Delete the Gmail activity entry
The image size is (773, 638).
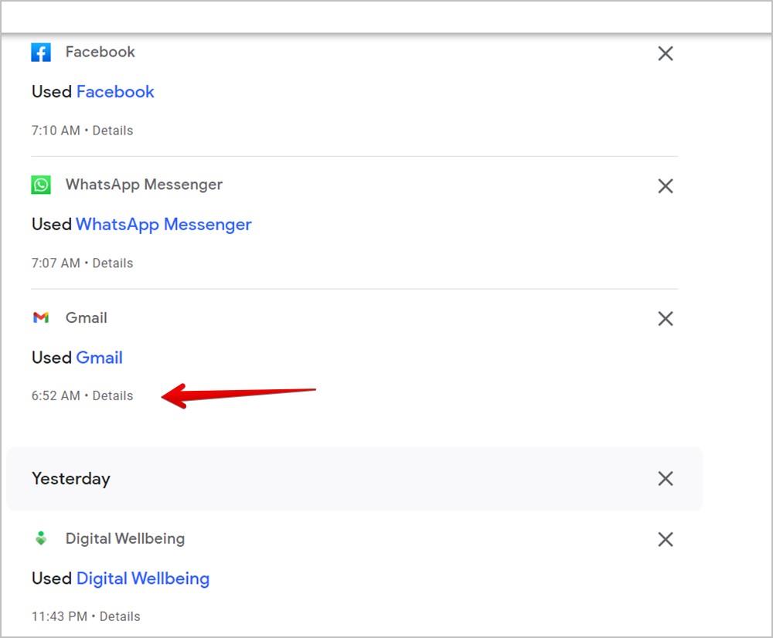click(x=666, y=318)
